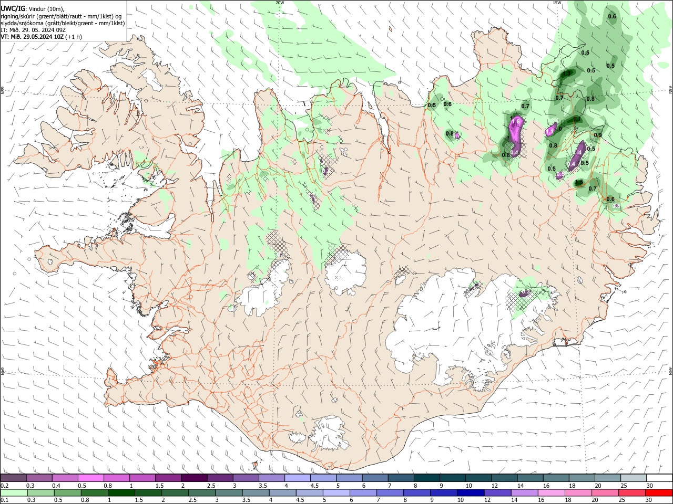Screen dimensions: 673x504
Task: Click the 0.1 label in the lower legend
Action: pyautogui.click(x=5, y=500)
